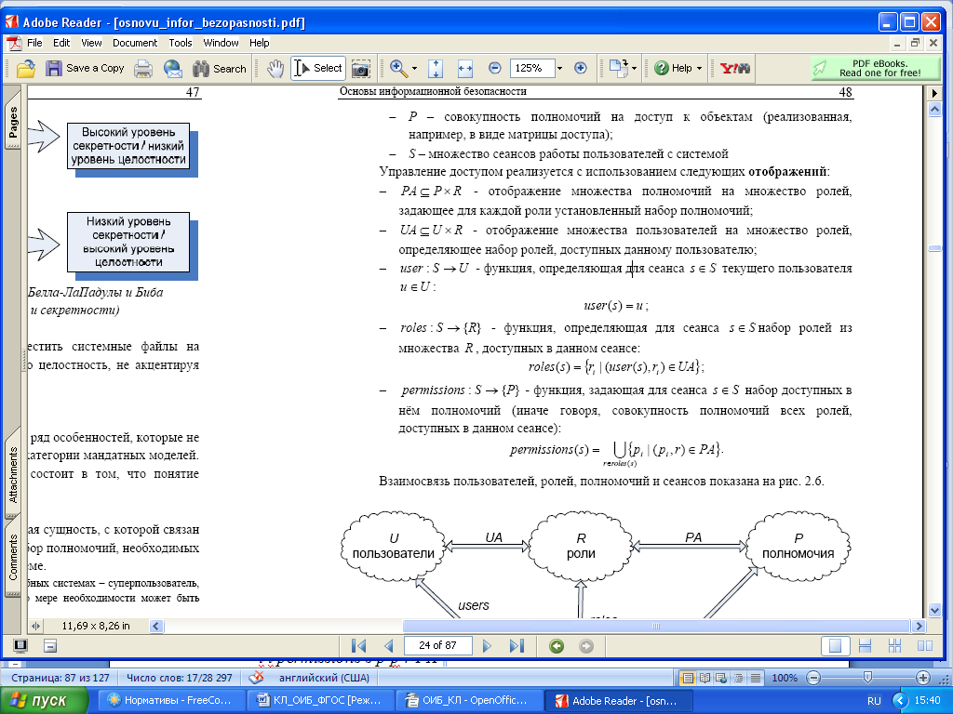The image size is (953, 714).
Task: Open the Tools menu
Action: click(181, 43)
